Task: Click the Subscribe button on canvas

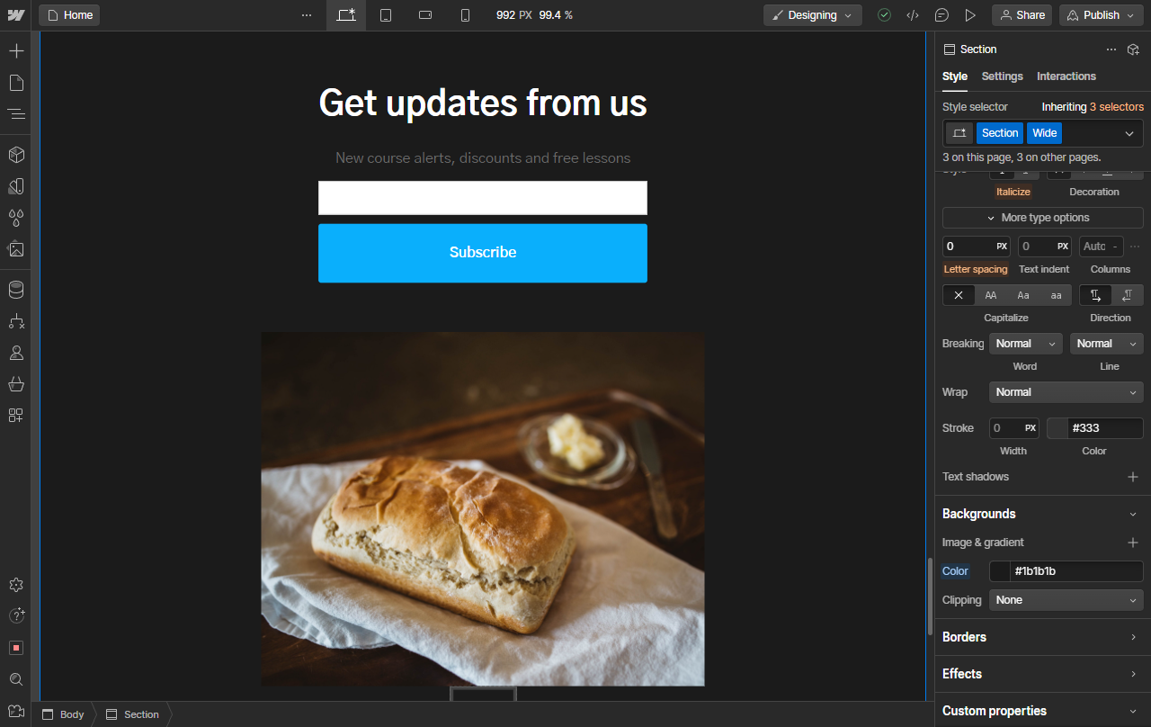Action: pyautogui.click(x=483, y=253)
